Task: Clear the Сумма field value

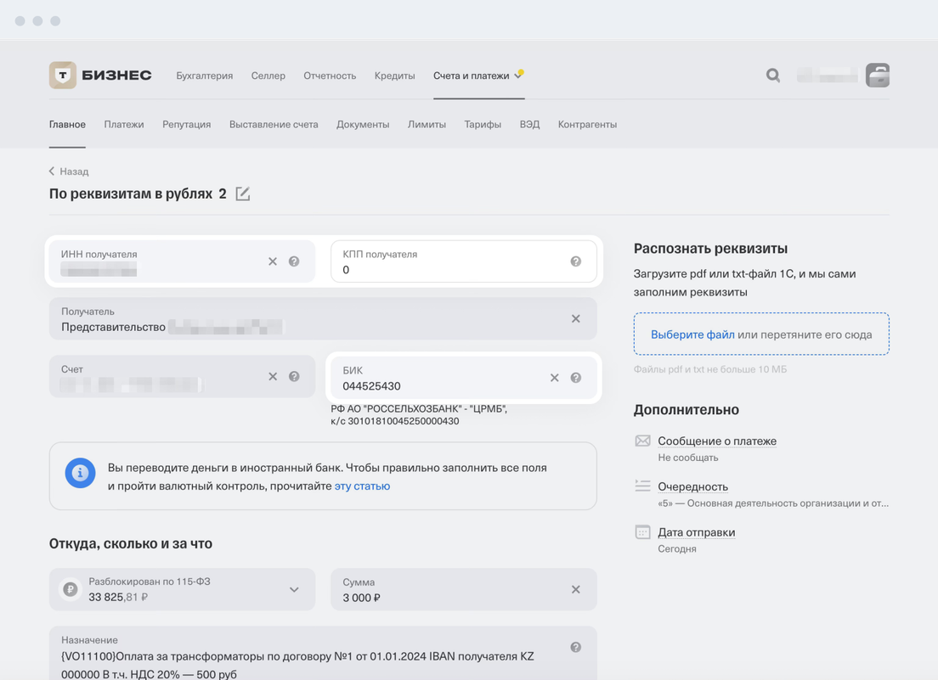Action: tap(575, 589)
